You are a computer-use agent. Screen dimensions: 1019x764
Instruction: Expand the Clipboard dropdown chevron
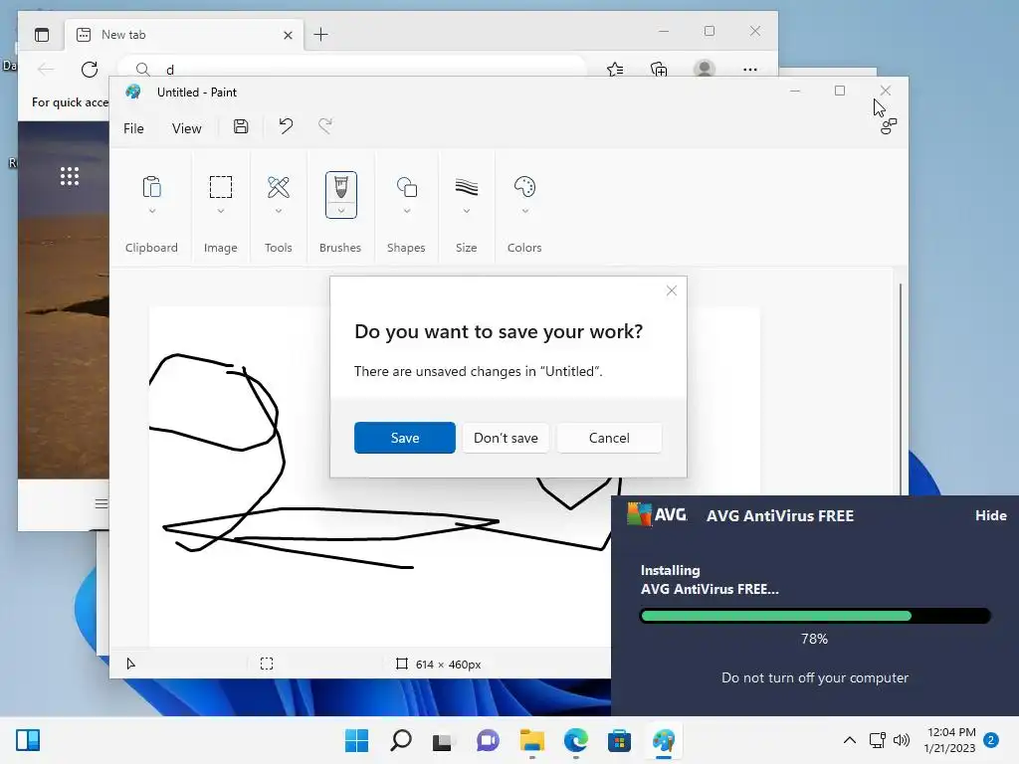152,211
